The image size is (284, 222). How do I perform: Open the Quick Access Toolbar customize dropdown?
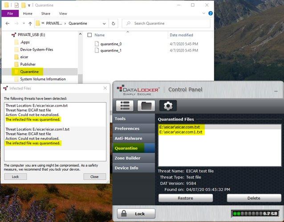29,5
